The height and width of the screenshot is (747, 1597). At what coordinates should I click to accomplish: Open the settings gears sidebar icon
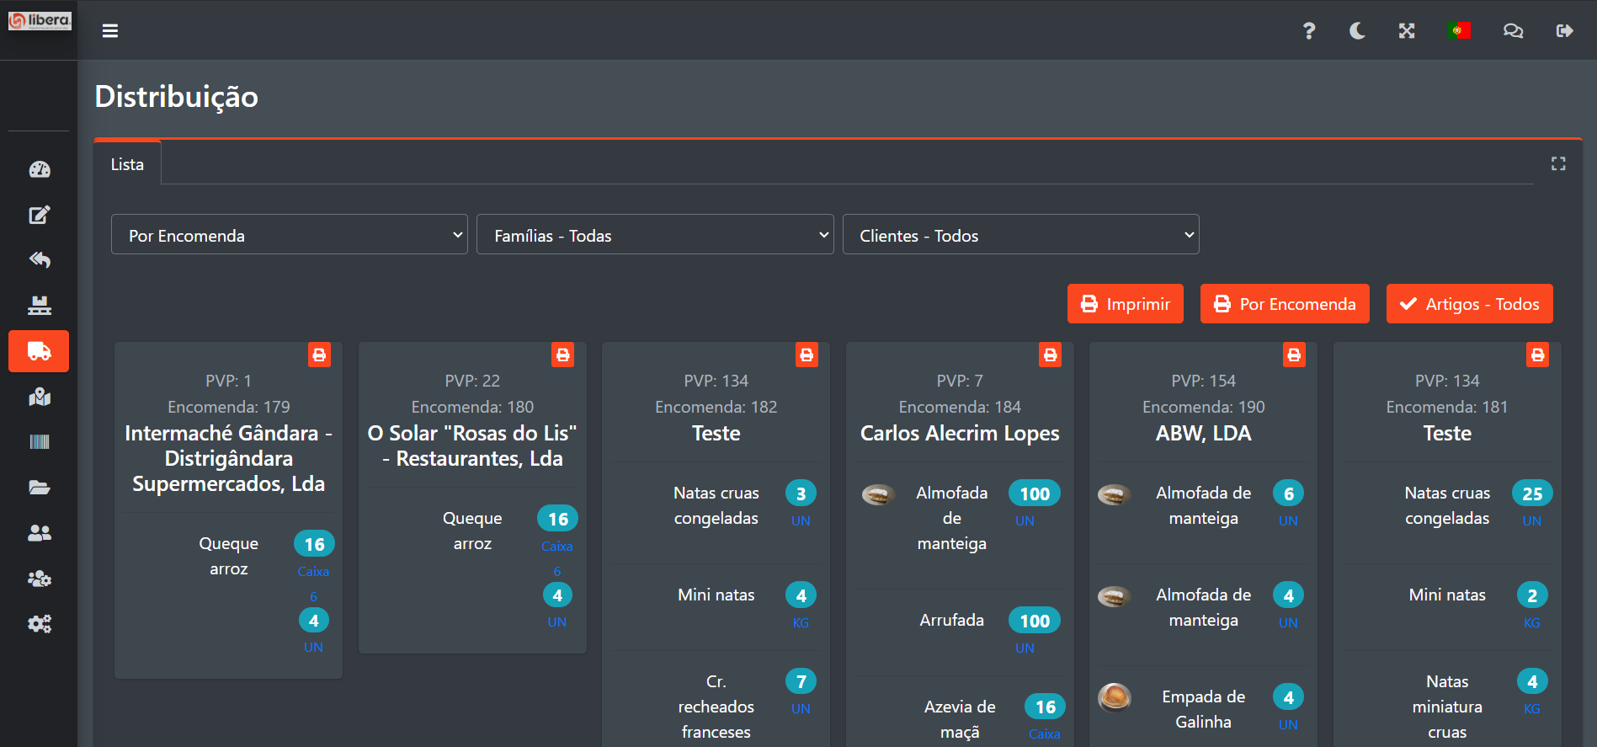pyautogui.click(x=39, y=624)
